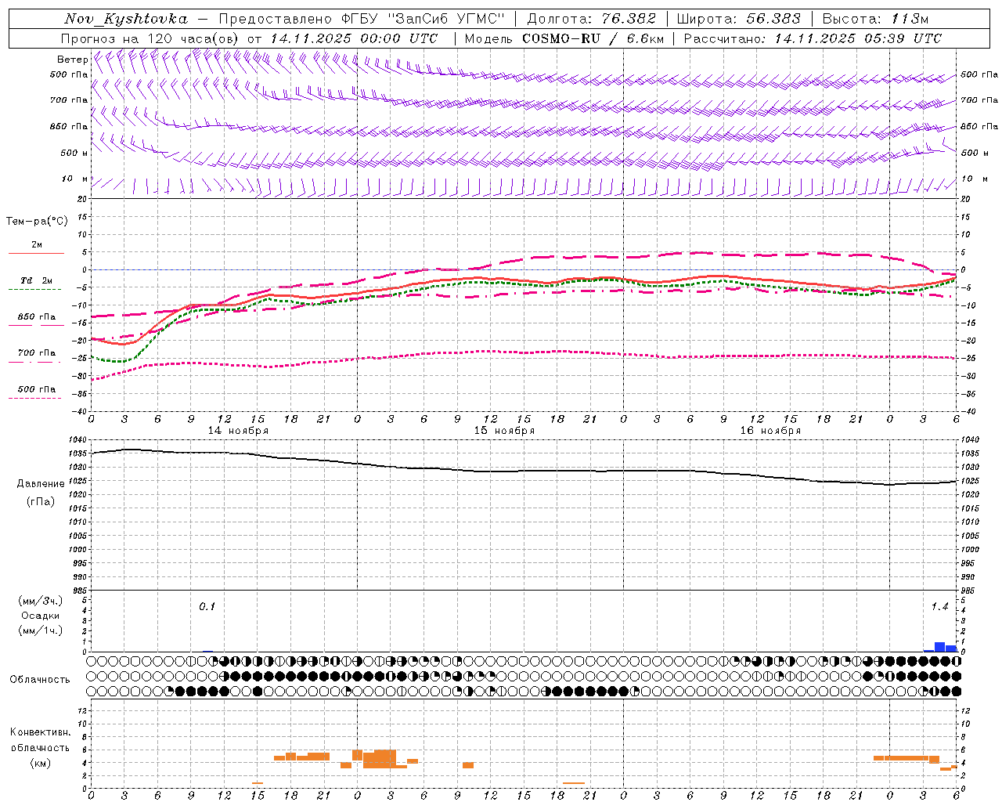The image size is (1002, 802).
Task: Click the elevation value 113м
Action: [x=910, y=19]
